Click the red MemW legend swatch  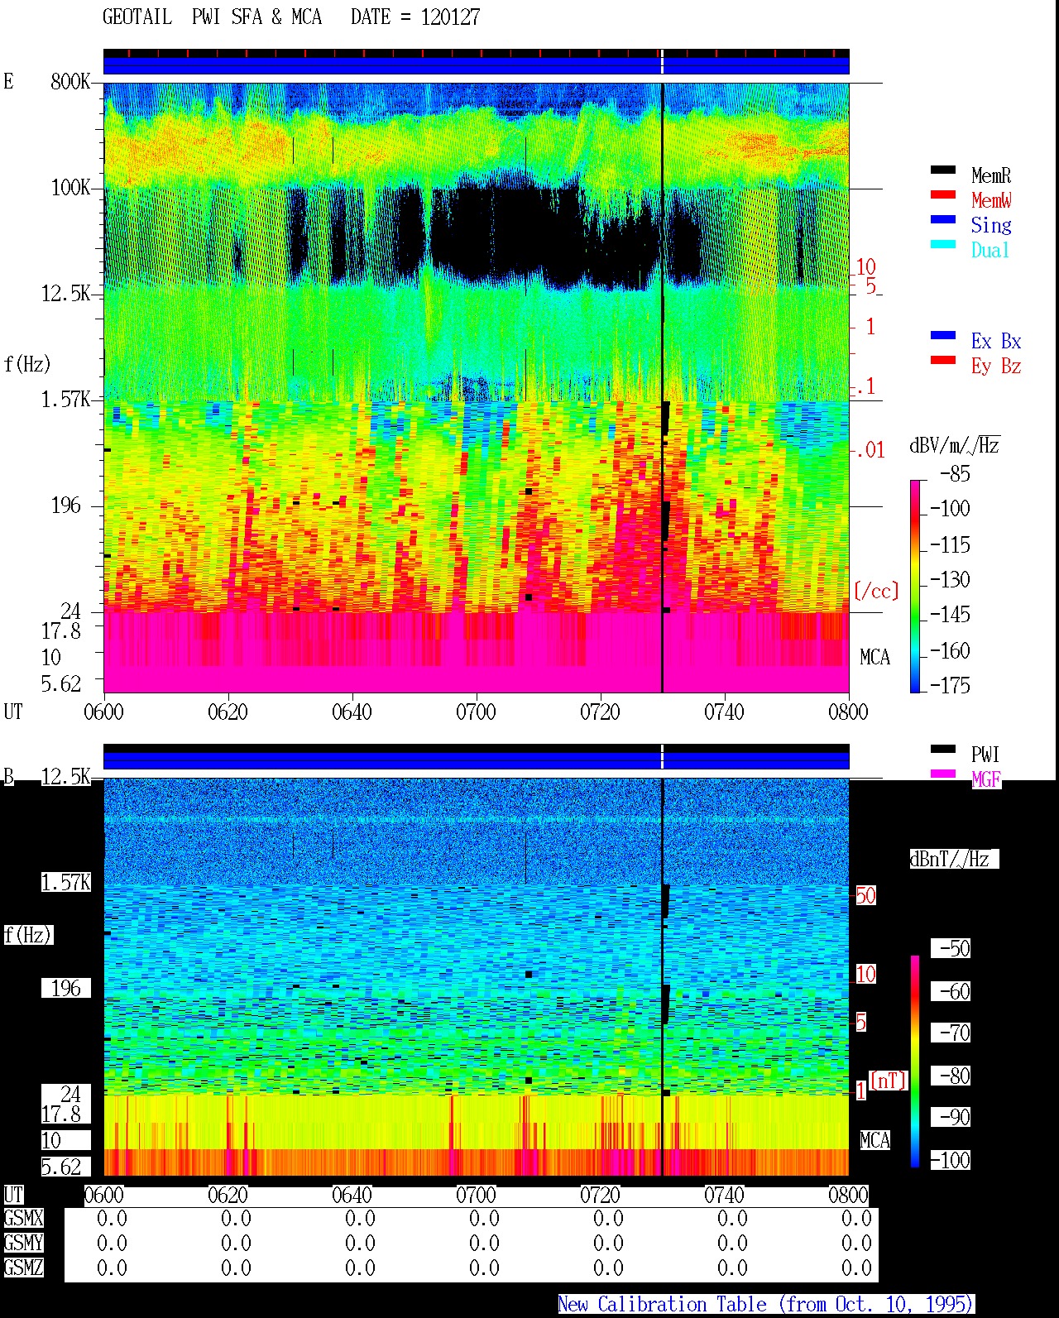(943, 194)
